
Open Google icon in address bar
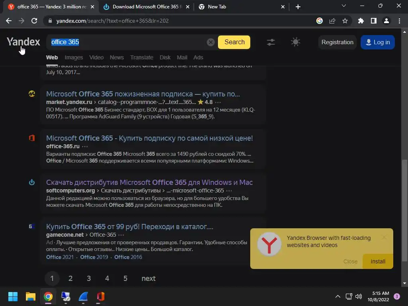click(320, 21)
